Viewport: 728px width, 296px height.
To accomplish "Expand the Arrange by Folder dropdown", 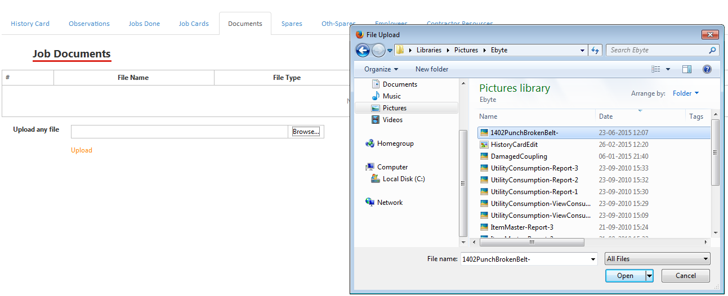I will click(685, 93).
